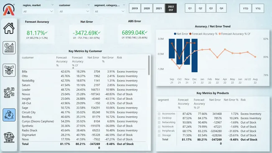Select the 2022 EST year button
The width and height of the screenshot is (272, 153).
pyautogui.click(x=171, y=8)
